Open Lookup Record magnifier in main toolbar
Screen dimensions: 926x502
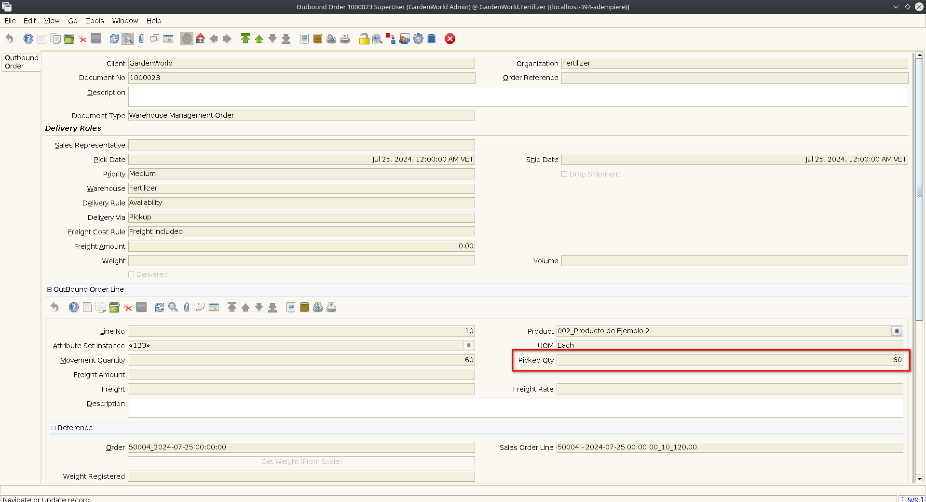pos(127,39)
